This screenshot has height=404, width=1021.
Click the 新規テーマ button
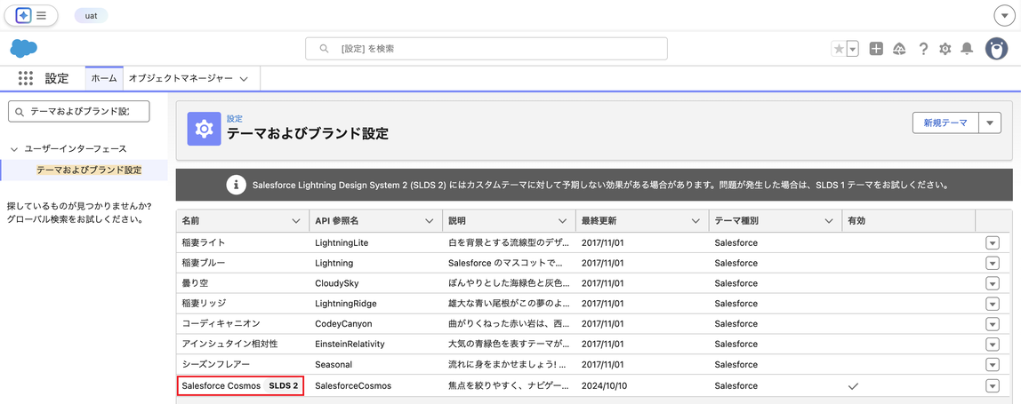[946, 123]
